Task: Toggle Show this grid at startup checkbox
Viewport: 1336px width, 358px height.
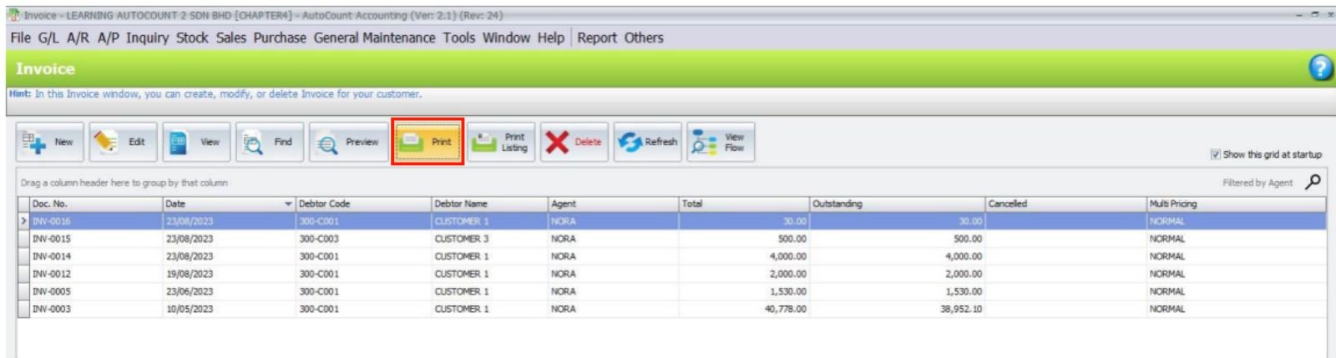Action: [x=1216, y=154]
